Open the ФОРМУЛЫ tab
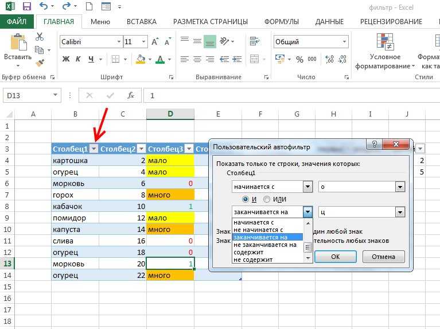Viewport: 440px width, 329px height. 282,22
